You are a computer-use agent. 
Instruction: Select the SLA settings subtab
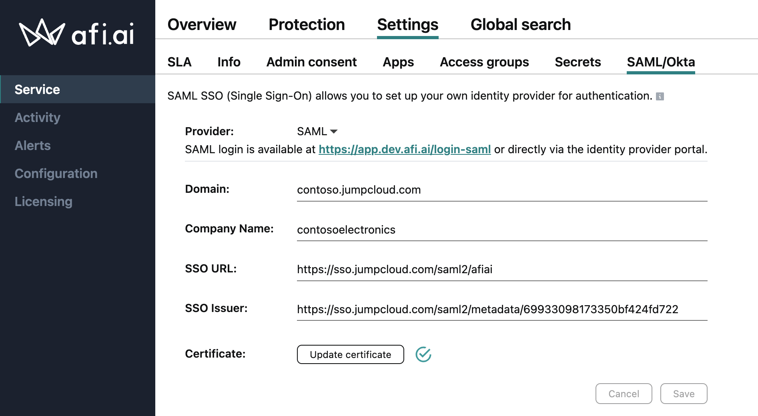click(x=179, y=62)
